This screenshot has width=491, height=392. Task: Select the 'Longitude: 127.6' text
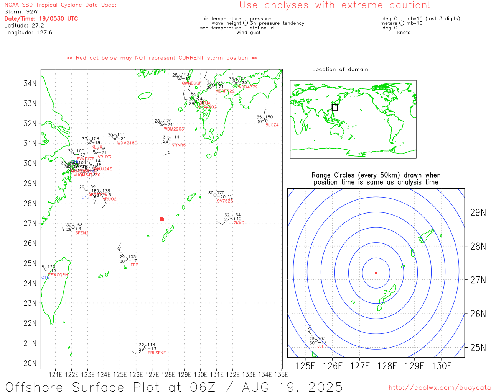click(x=28, y=33)
